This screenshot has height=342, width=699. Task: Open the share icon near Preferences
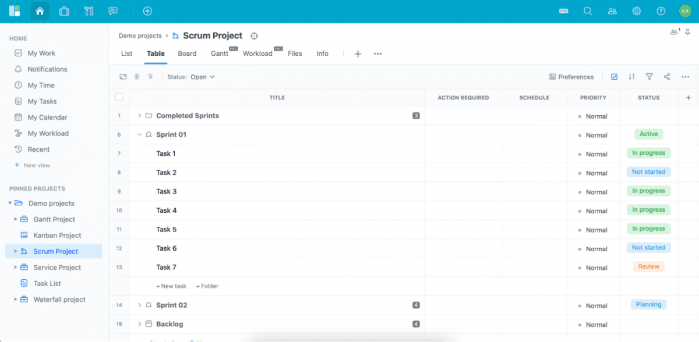[x=666, y=76]
